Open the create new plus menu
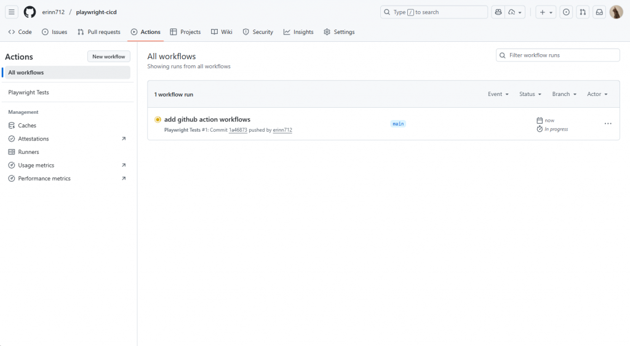The height and width of the screenshot is (346, 630). [x=546, y=12]
